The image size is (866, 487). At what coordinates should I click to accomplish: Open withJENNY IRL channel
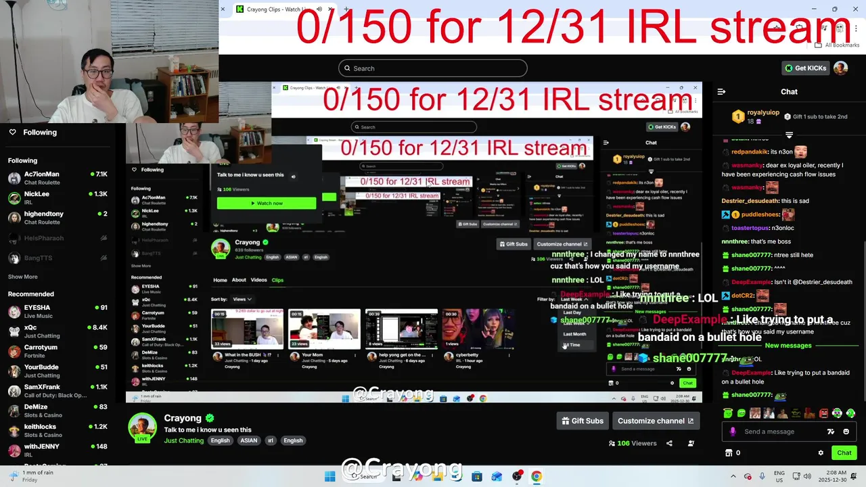click(58, 450)
